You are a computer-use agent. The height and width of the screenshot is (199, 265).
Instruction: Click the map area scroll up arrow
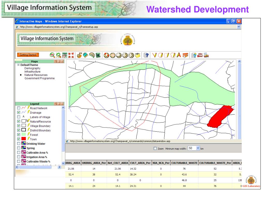point(239,61)
